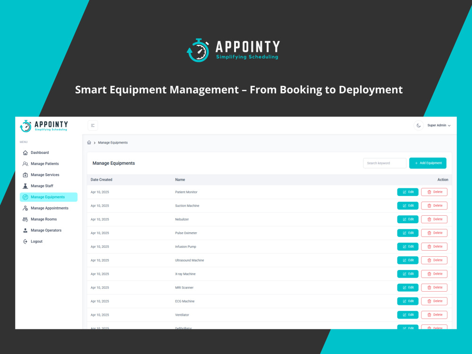Delete the MRI Scanner entry
The height and width of the screenshot is (354, 472).
(434, 287)
